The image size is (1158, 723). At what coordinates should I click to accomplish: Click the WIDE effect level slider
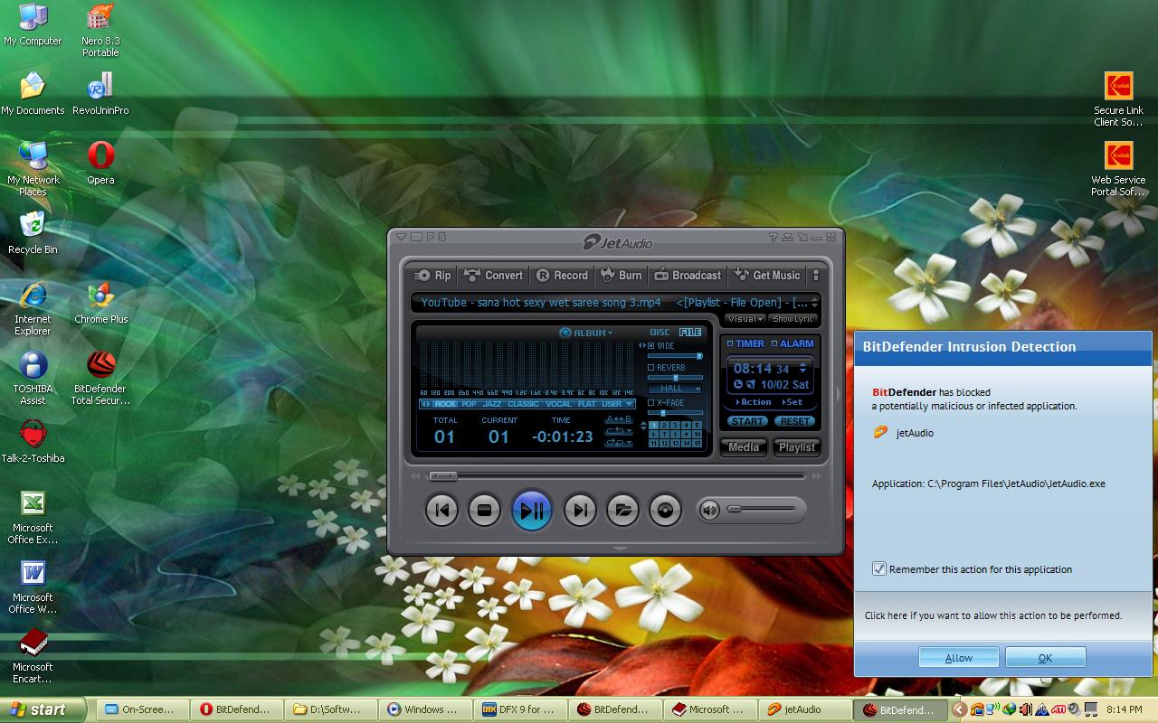(x=675, y=356)
